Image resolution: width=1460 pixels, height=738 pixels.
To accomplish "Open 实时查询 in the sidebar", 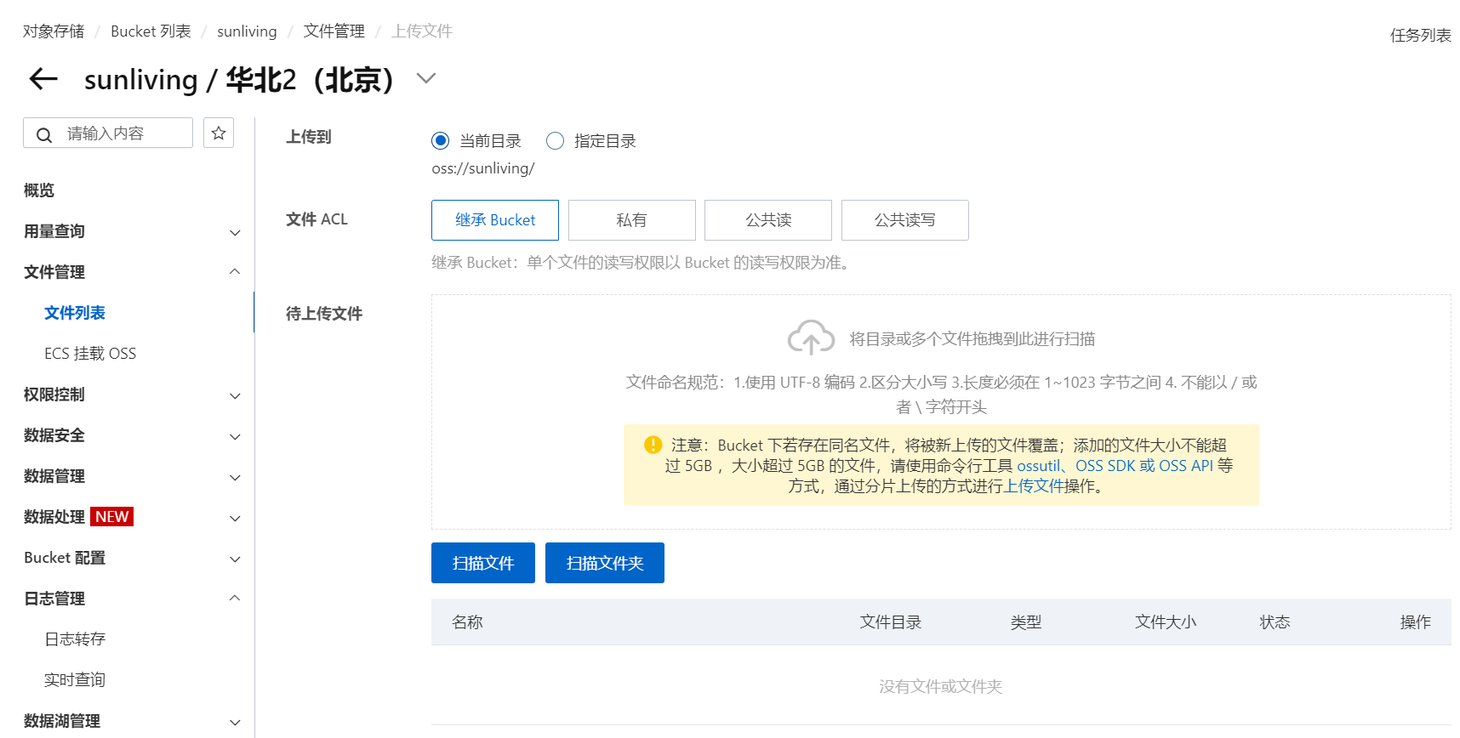I will (75, 680).
